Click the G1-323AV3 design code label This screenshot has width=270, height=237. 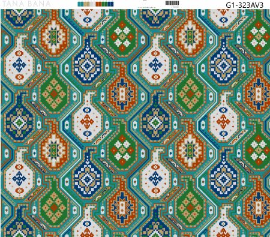(x=245, y=5)
